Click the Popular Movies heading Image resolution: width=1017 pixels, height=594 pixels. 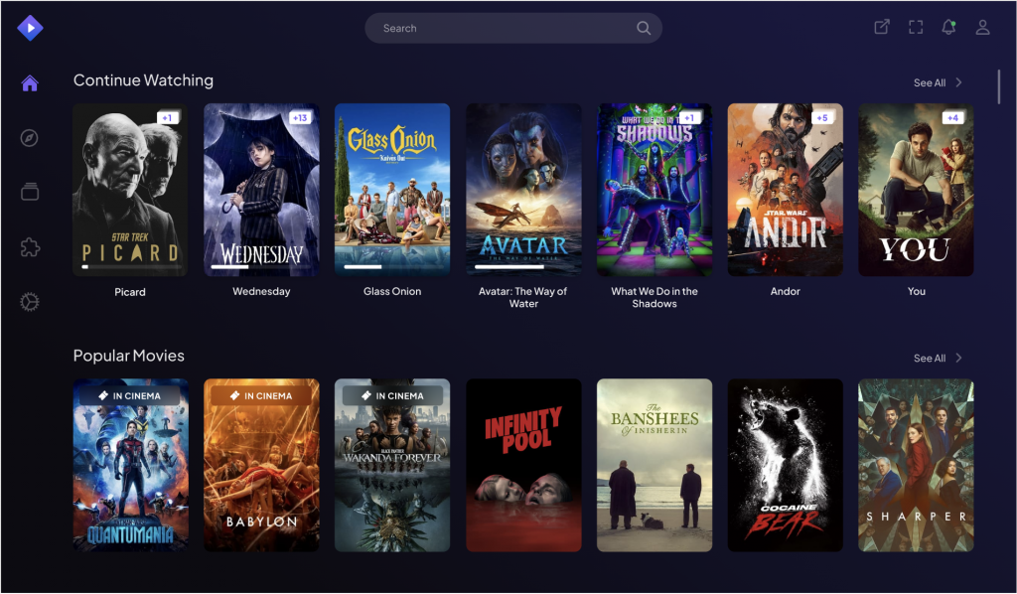click(129, 356)
